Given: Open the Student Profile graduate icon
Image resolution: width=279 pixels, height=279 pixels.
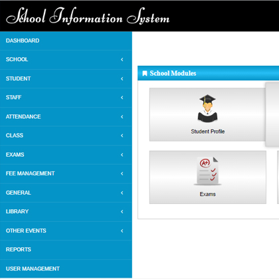Looking at the screenshot, I should (x=207, y=108).
